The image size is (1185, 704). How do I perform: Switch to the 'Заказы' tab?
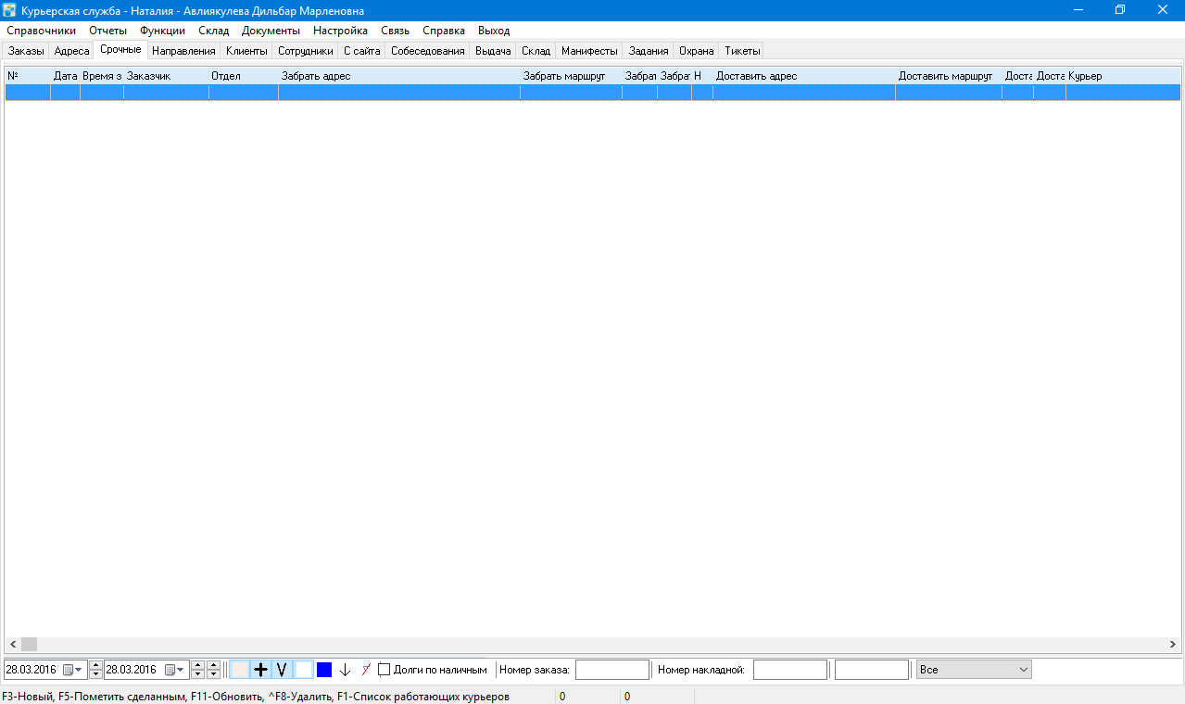tap(26, 51)
